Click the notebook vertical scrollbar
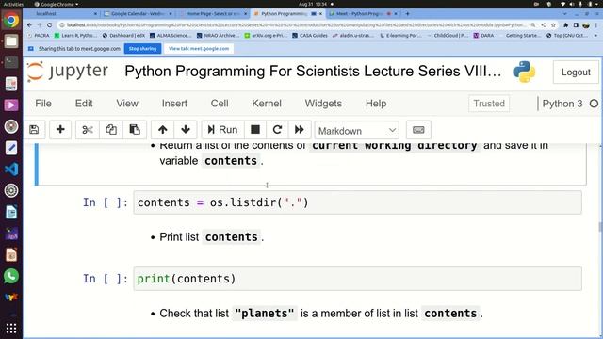 (x=600, y=227)
